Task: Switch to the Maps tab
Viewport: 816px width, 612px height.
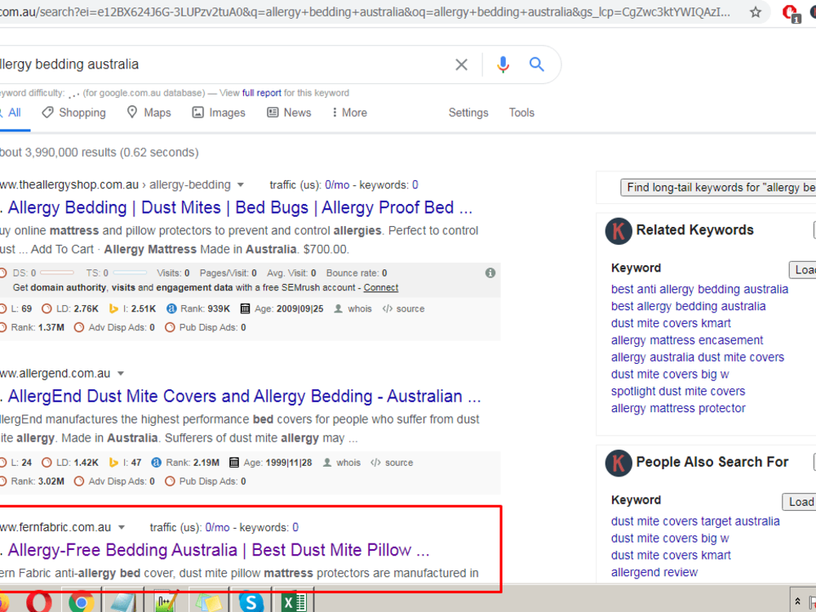Action: (149, 113)
